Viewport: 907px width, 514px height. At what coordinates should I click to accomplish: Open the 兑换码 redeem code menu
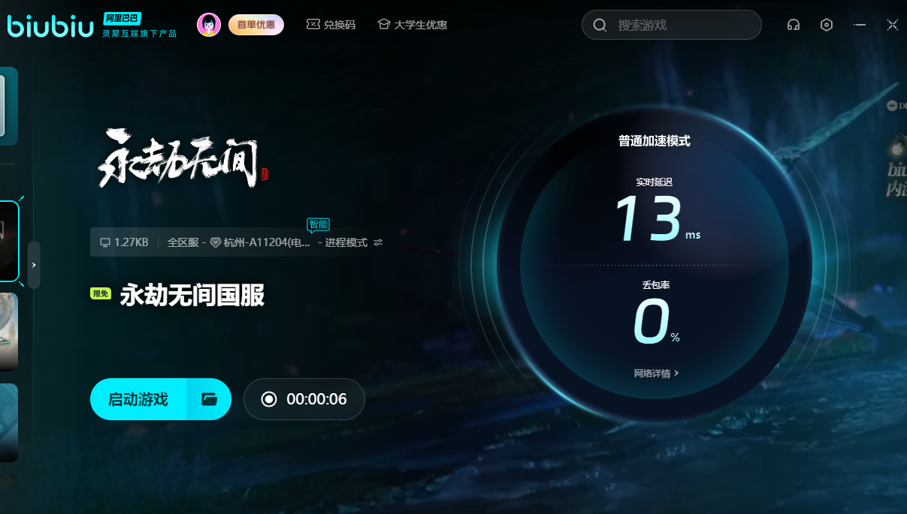point(331,25)
